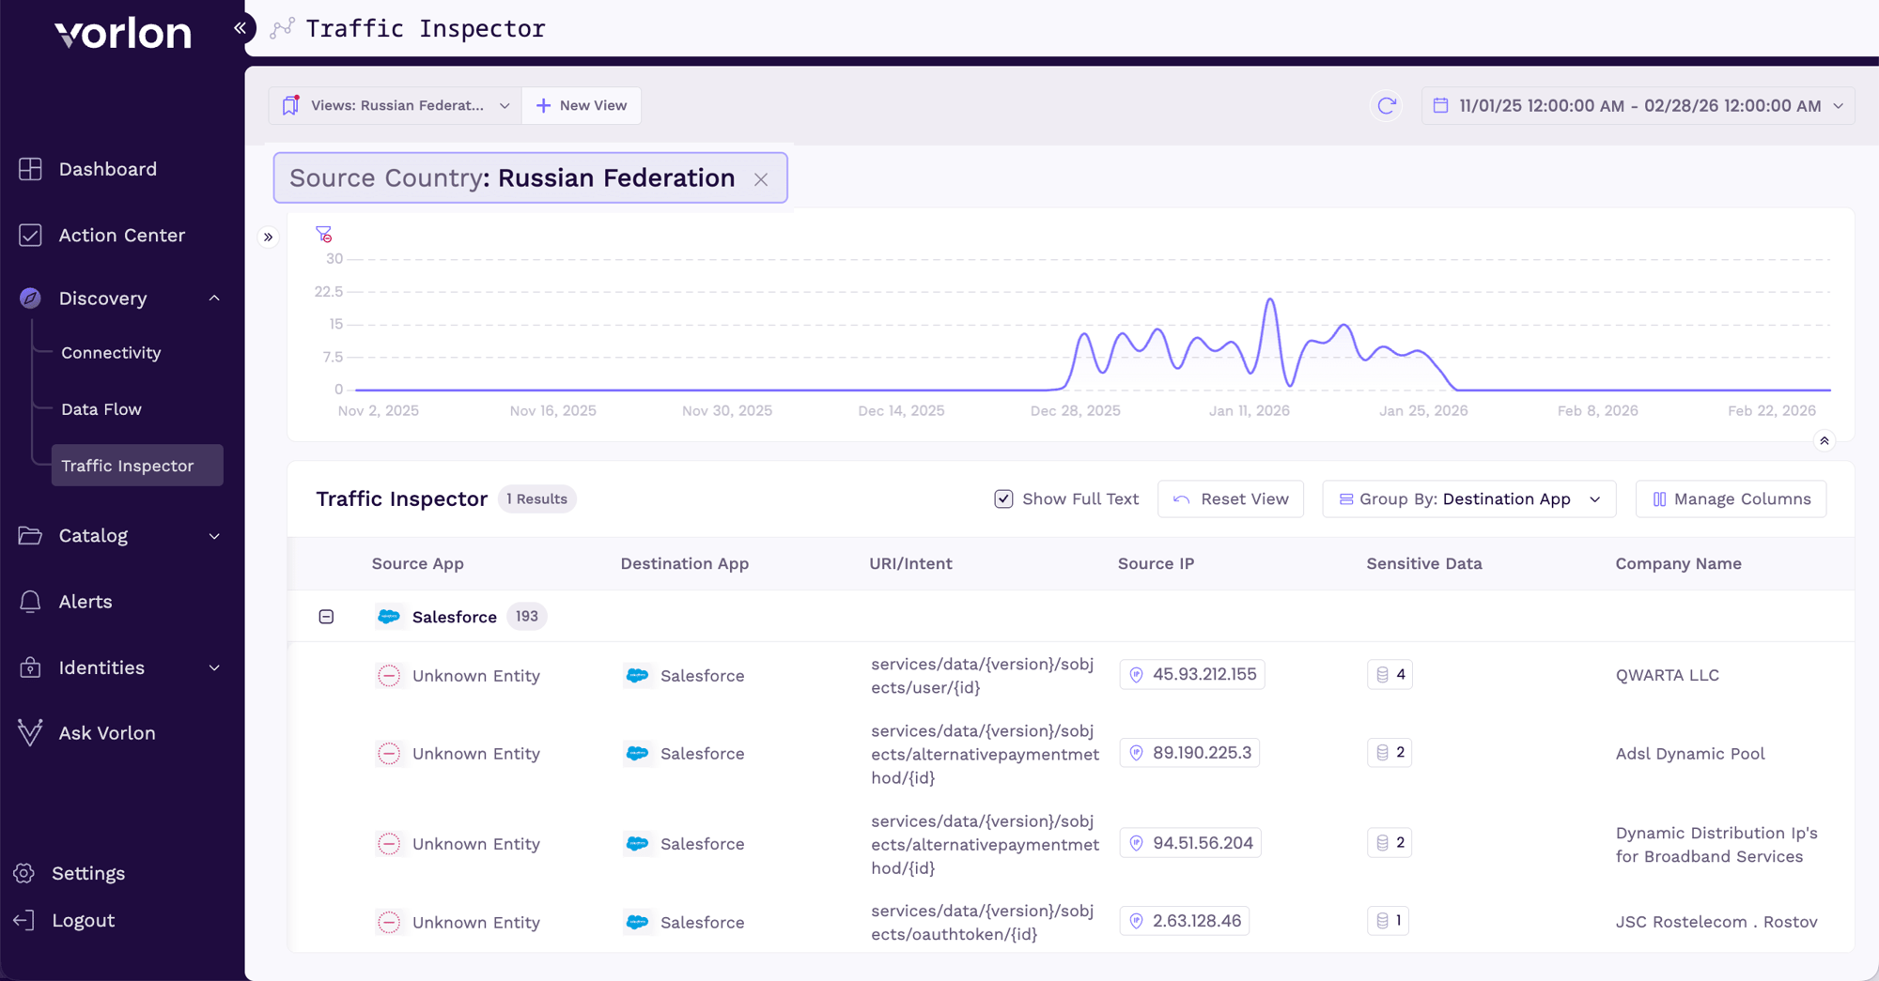Click the Ask Vorlon icon in the sidebar
Viewport: 1879px width, 981px height.
click(x=30, y=733)
